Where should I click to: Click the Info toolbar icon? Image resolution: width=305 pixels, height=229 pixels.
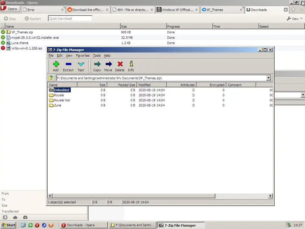(131, 66)
